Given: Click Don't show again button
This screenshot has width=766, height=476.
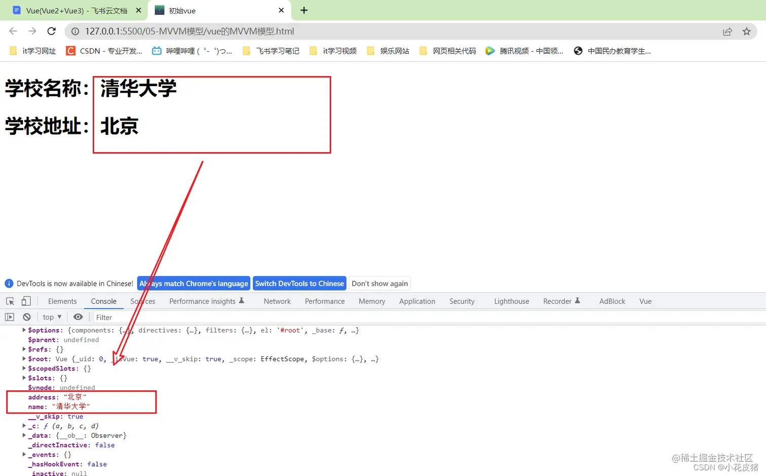Looking at the screenshot, I should pos(380,283).
